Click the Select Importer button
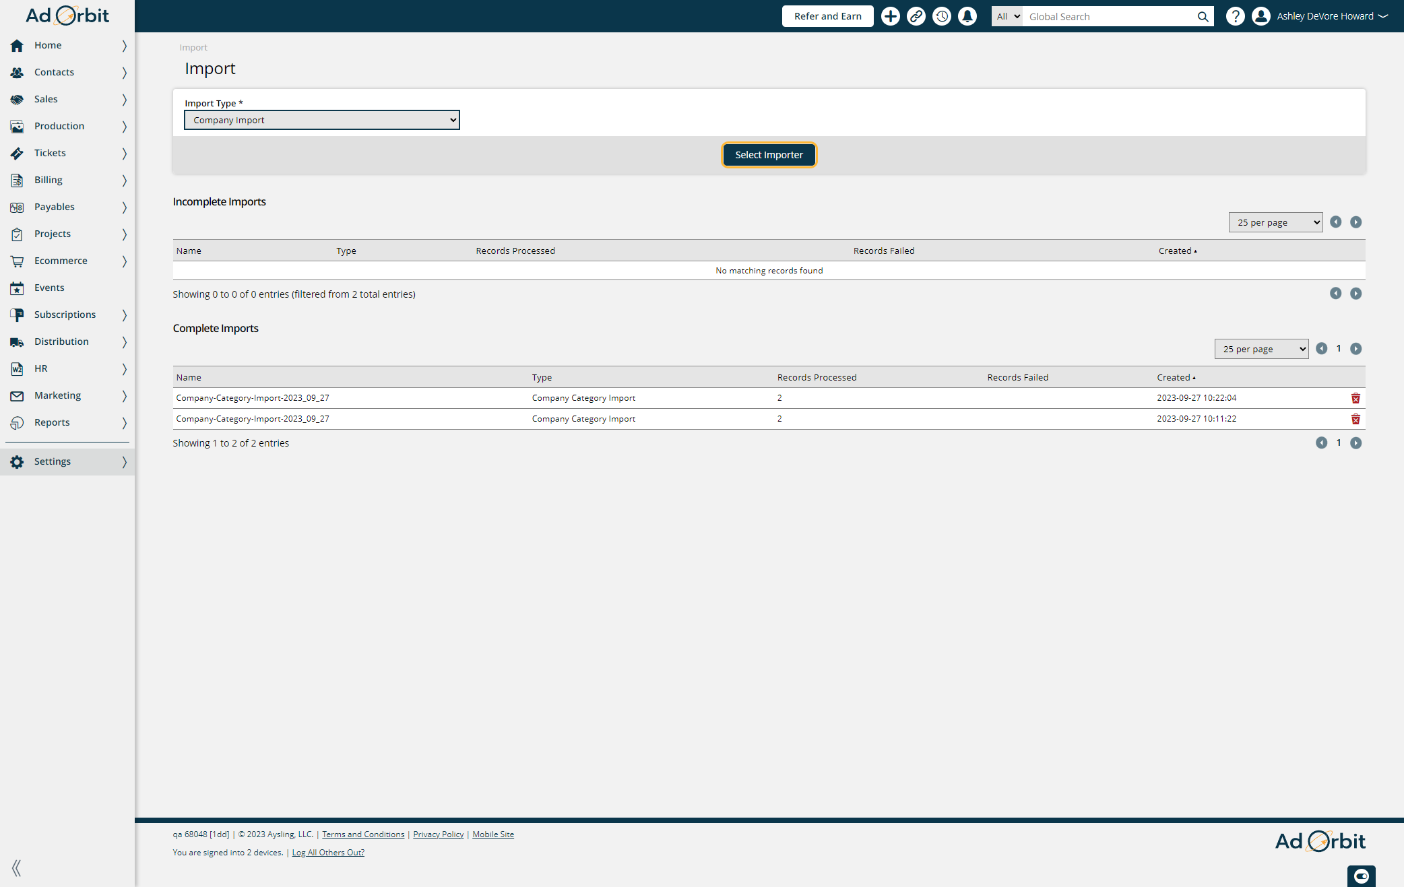This screenshot has height=887, width=1404. (769, 155)
